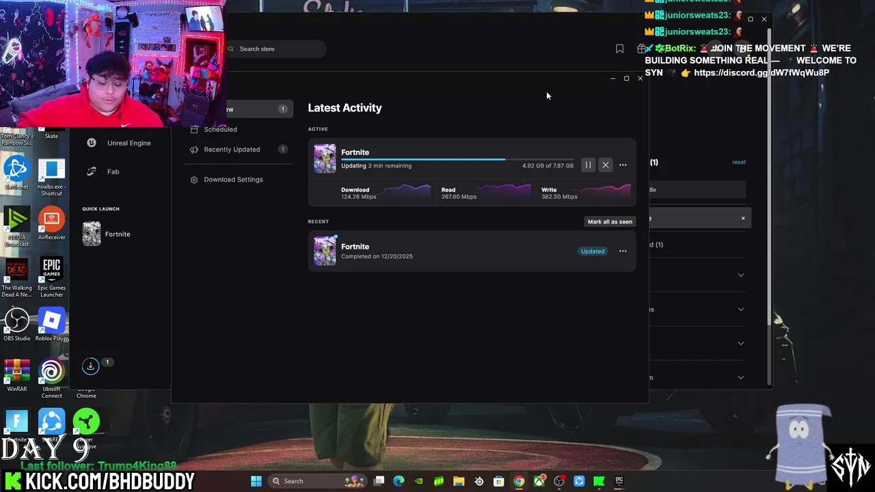Open Fab in launcher sidebar
This screenshot has width=875, height=492.
(113, 172)
